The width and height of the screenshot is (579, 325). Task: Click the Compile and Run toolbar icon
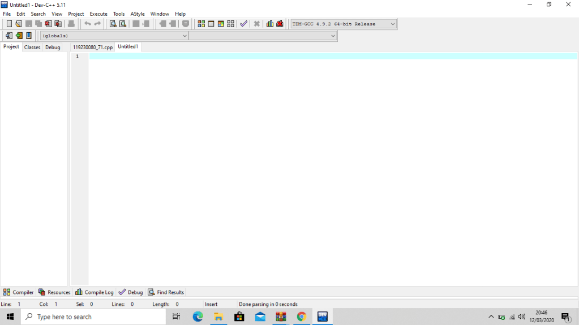(x=220, y=24)
